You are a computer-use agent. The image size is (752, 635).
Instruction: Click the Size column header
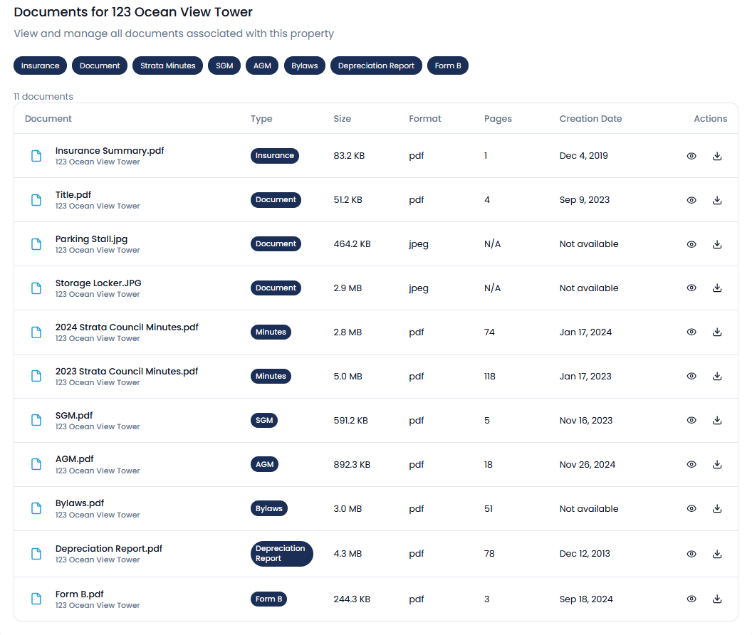click(343, 118)
